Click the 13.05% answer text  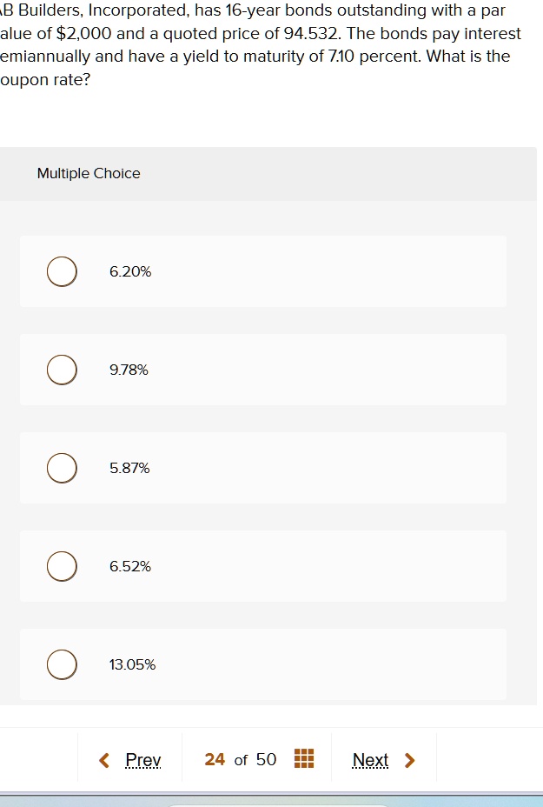[x=132, y=665]
